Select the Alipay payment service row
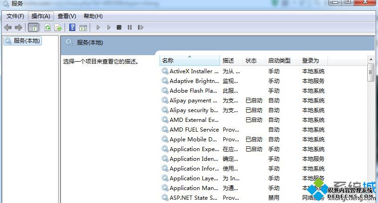The image size is (378, 203). coord(243,101)
